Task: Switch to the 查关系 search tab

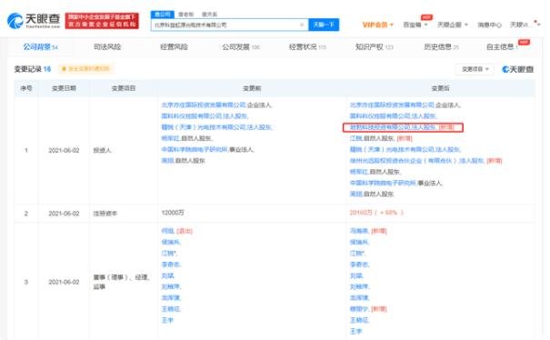Action: [x=209, y=15]
